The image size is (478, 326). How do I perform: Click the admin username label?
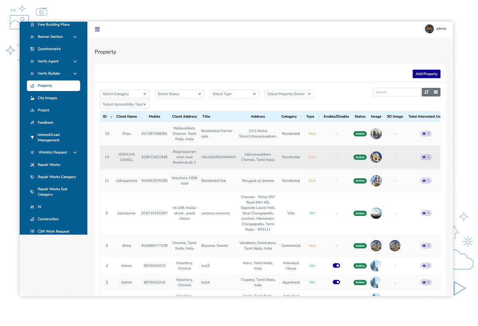441,29
